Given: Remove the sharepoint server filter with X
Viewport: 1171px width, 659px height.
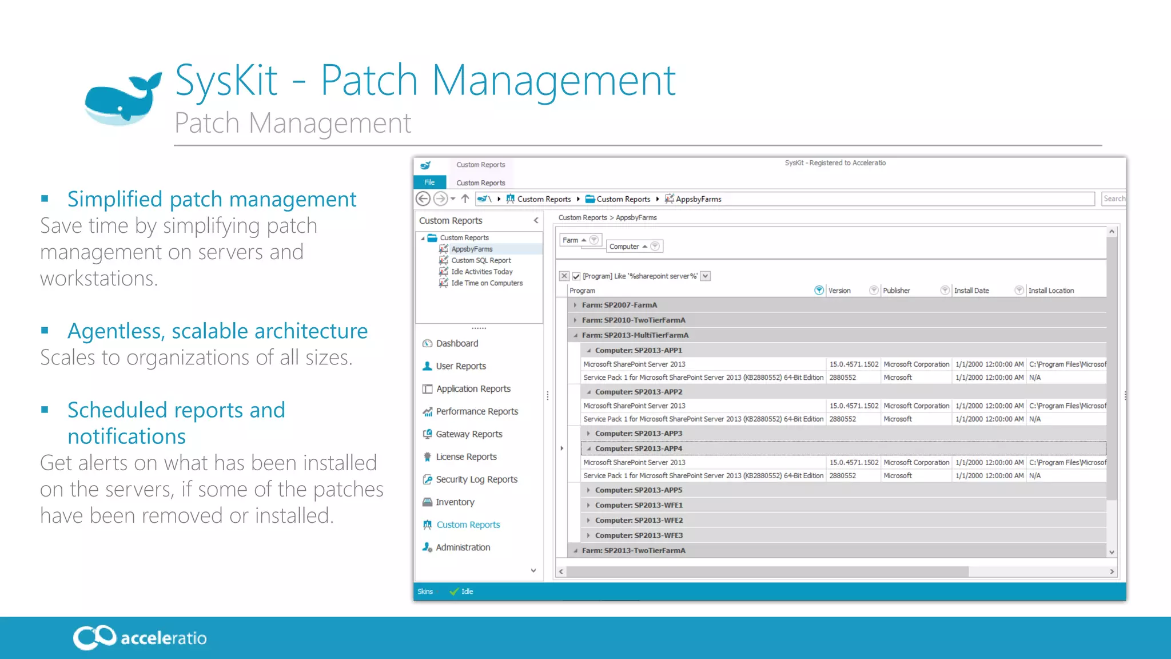Looking at the screenshot, I should pyautogui.click(x=564, y=276).
